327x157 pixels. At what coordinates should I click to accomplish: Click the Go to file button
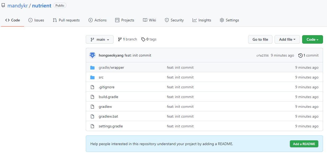pos(260,39)
